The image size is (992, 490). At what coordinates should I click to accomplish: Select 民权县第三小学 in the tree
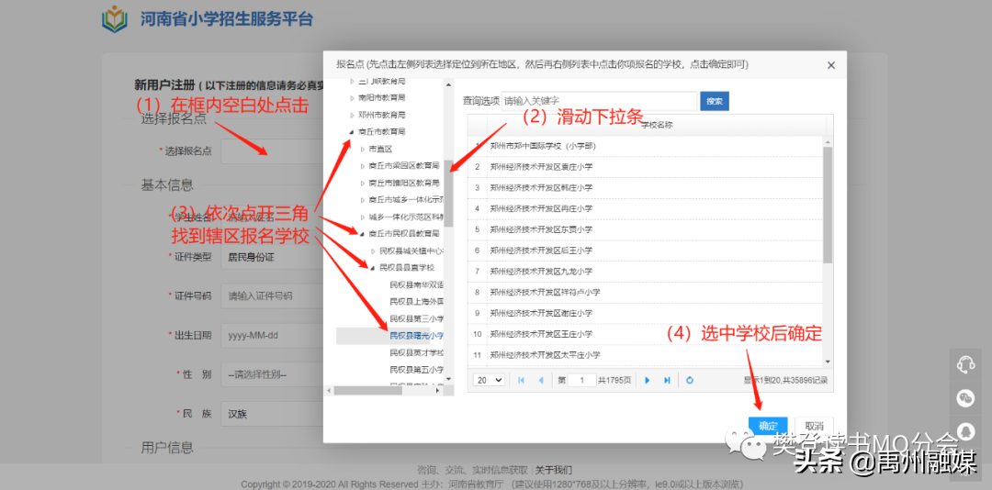(416, 318)
